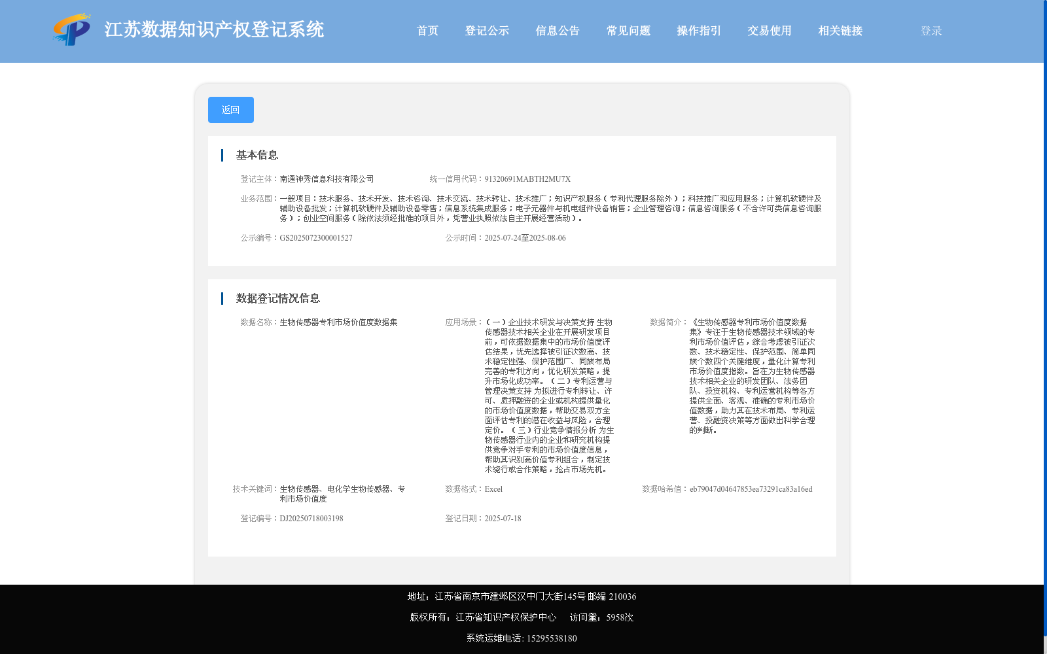Screen dimensions: 1047x654
Task: Click the 登录 link
Action: click(x=931, y=31)
